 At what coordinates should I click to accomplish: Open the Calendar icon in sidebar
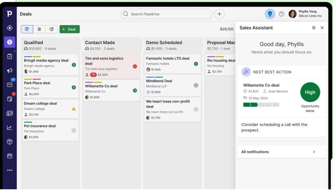tap(9, 99)
